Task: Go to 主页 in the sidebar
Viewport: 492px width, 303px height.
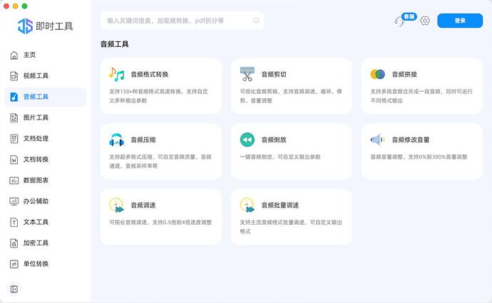Action: (x=29, y=55)
